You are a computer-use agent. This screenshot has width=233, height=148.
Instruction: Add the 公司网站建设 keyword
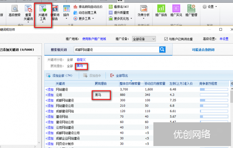tap(50, 127)
